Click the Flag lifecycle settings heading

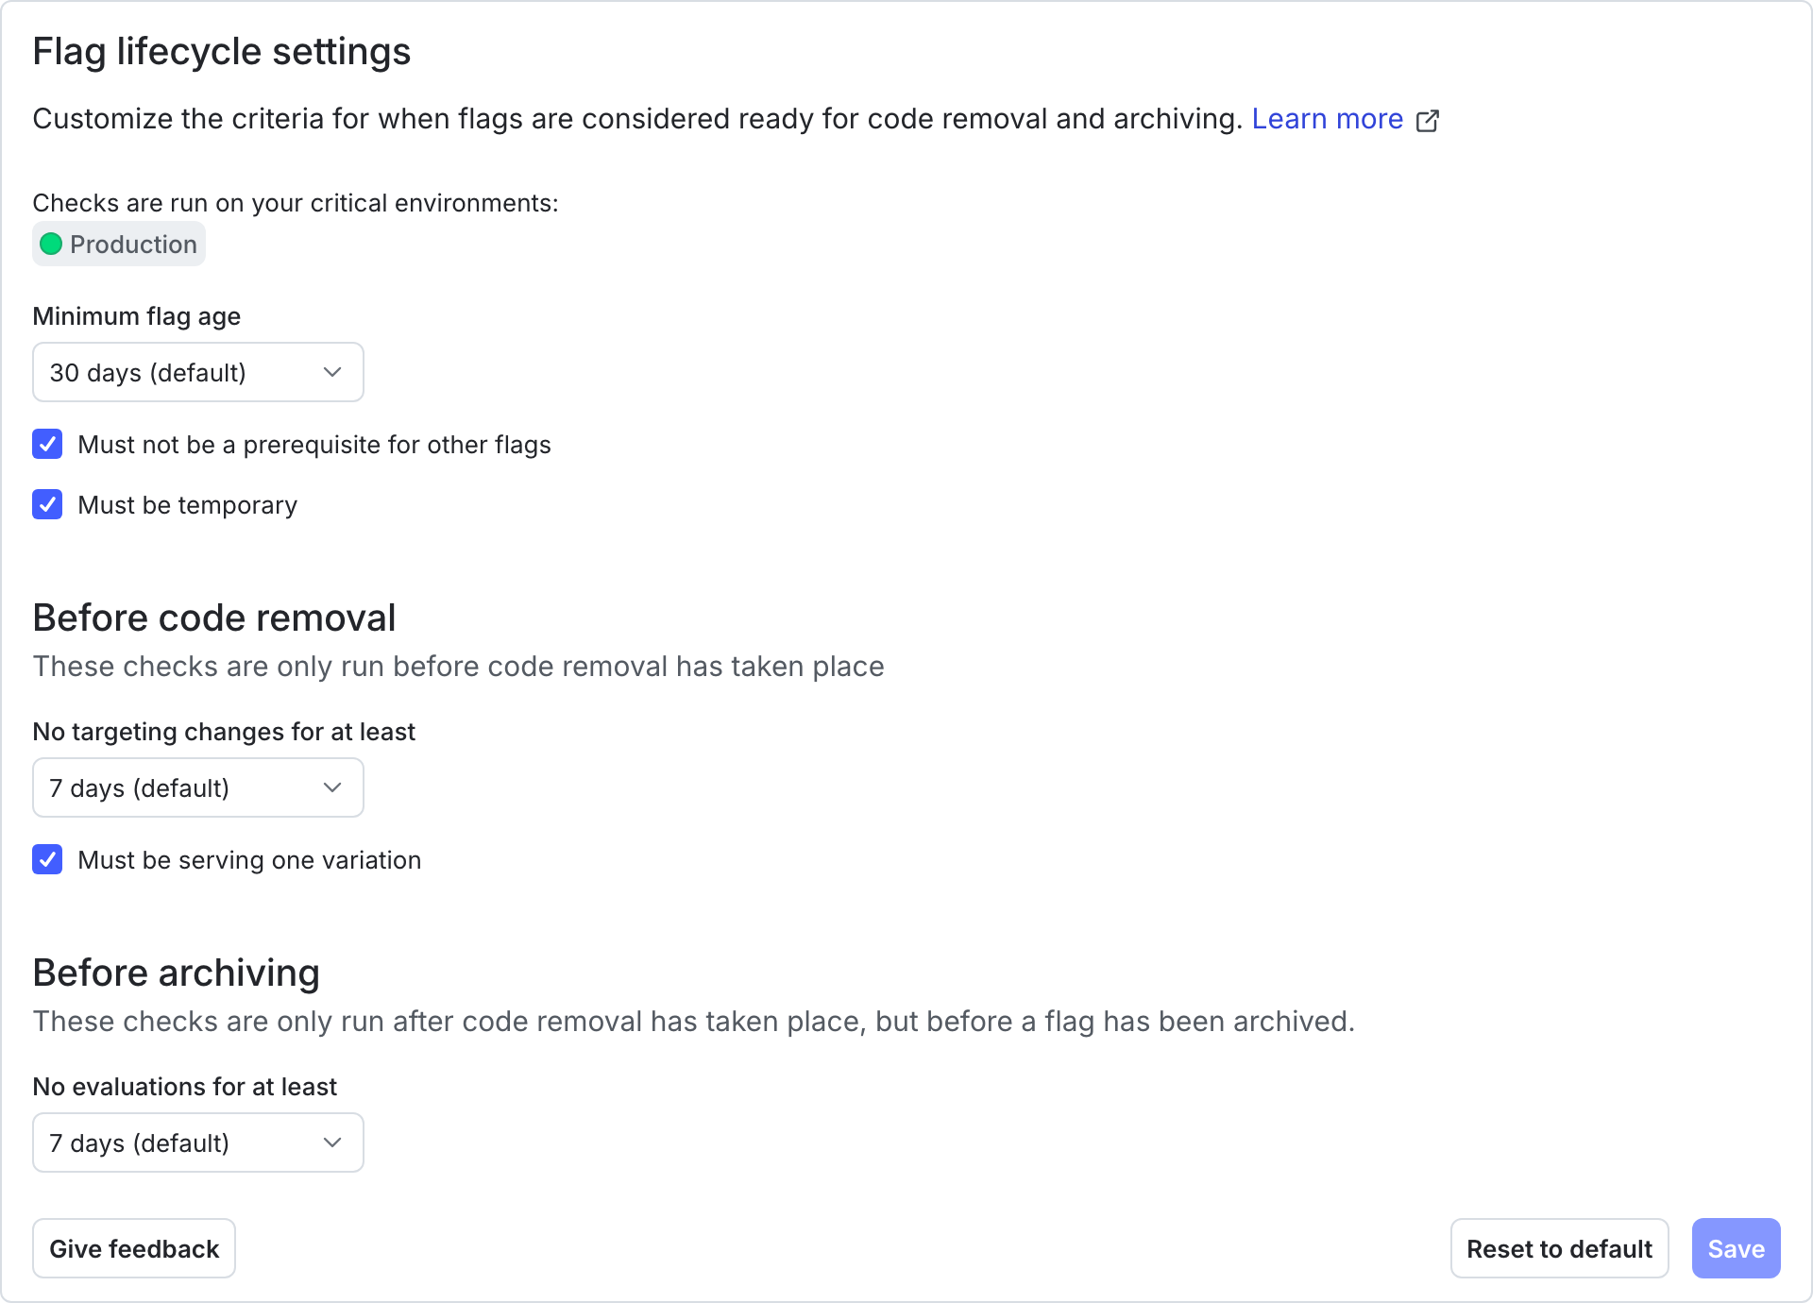[222, 51]
